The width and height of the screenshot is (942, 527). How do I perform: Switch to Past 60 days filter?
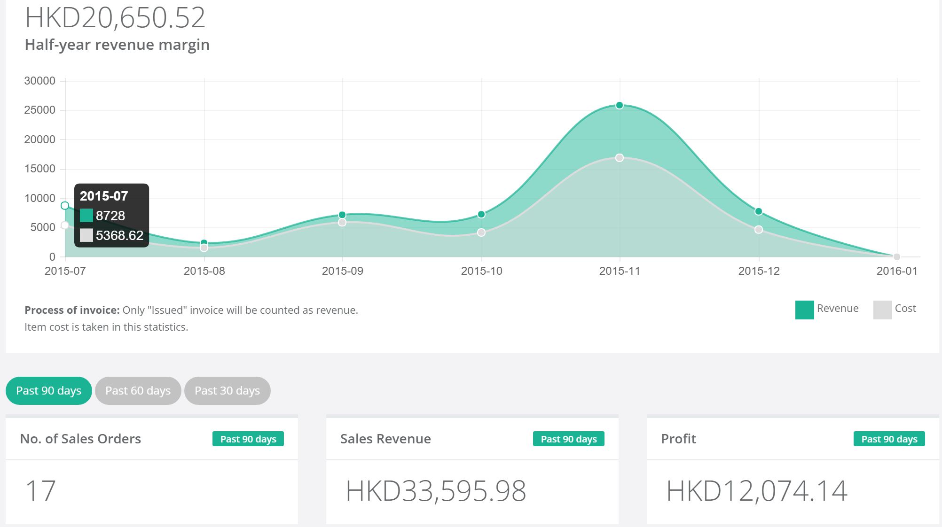pos(138,391)
